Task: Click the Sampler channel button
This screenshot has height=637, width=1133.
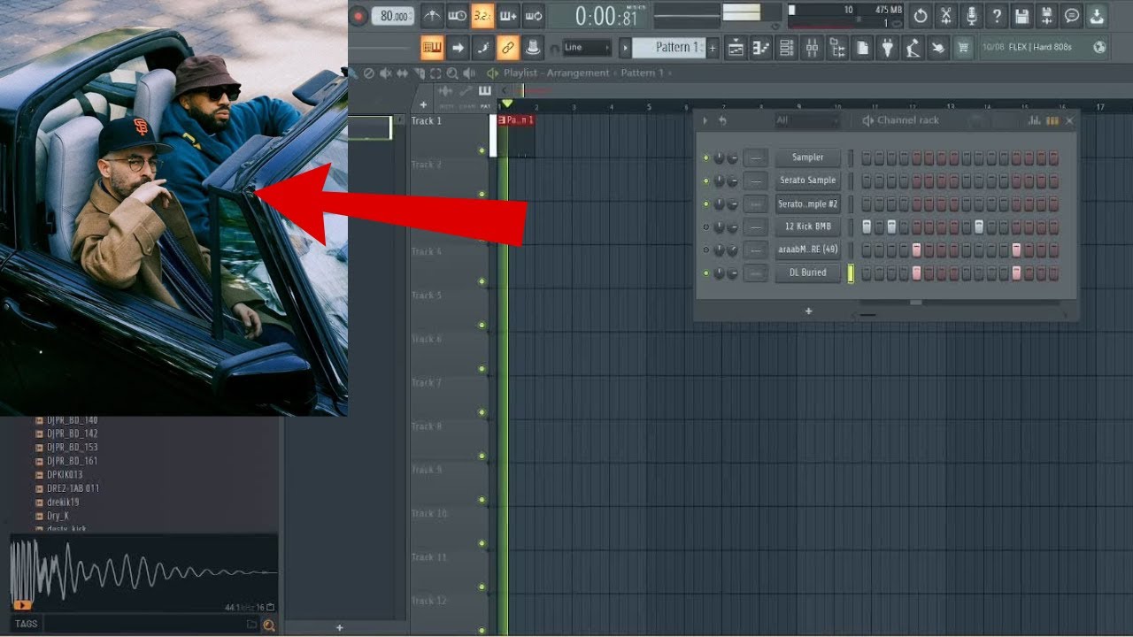Action: (807, 157)
